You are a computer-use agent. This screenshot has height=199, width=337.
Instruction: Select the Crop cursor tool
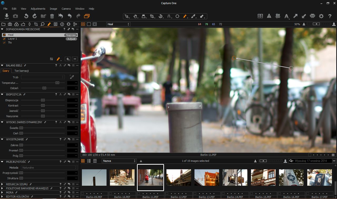(x=152, y=16)
